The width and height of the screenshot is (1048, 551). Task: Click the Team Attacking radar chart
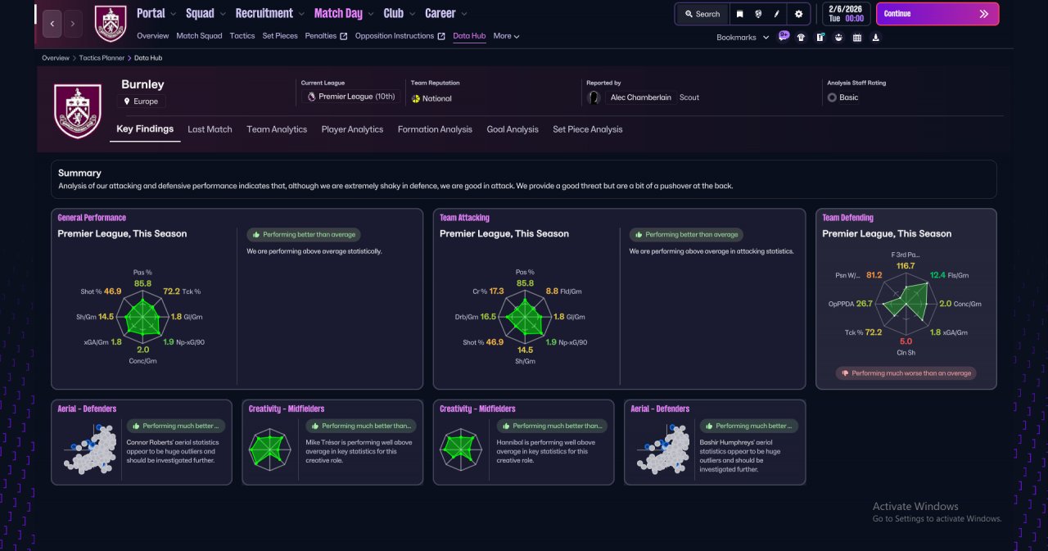526,317
